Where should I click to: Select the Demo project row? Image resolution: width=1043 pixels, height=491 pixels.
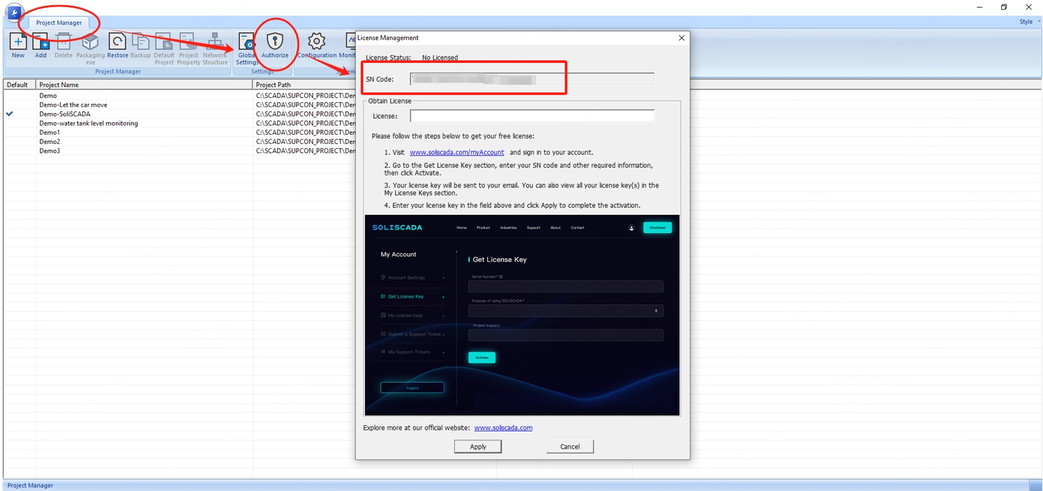[180, 96]
